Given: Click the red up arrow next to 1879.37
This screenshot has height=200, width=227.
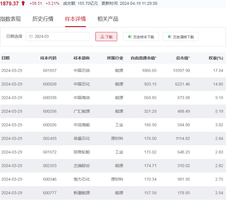Looking at the screenshot, I should [23, 3].
